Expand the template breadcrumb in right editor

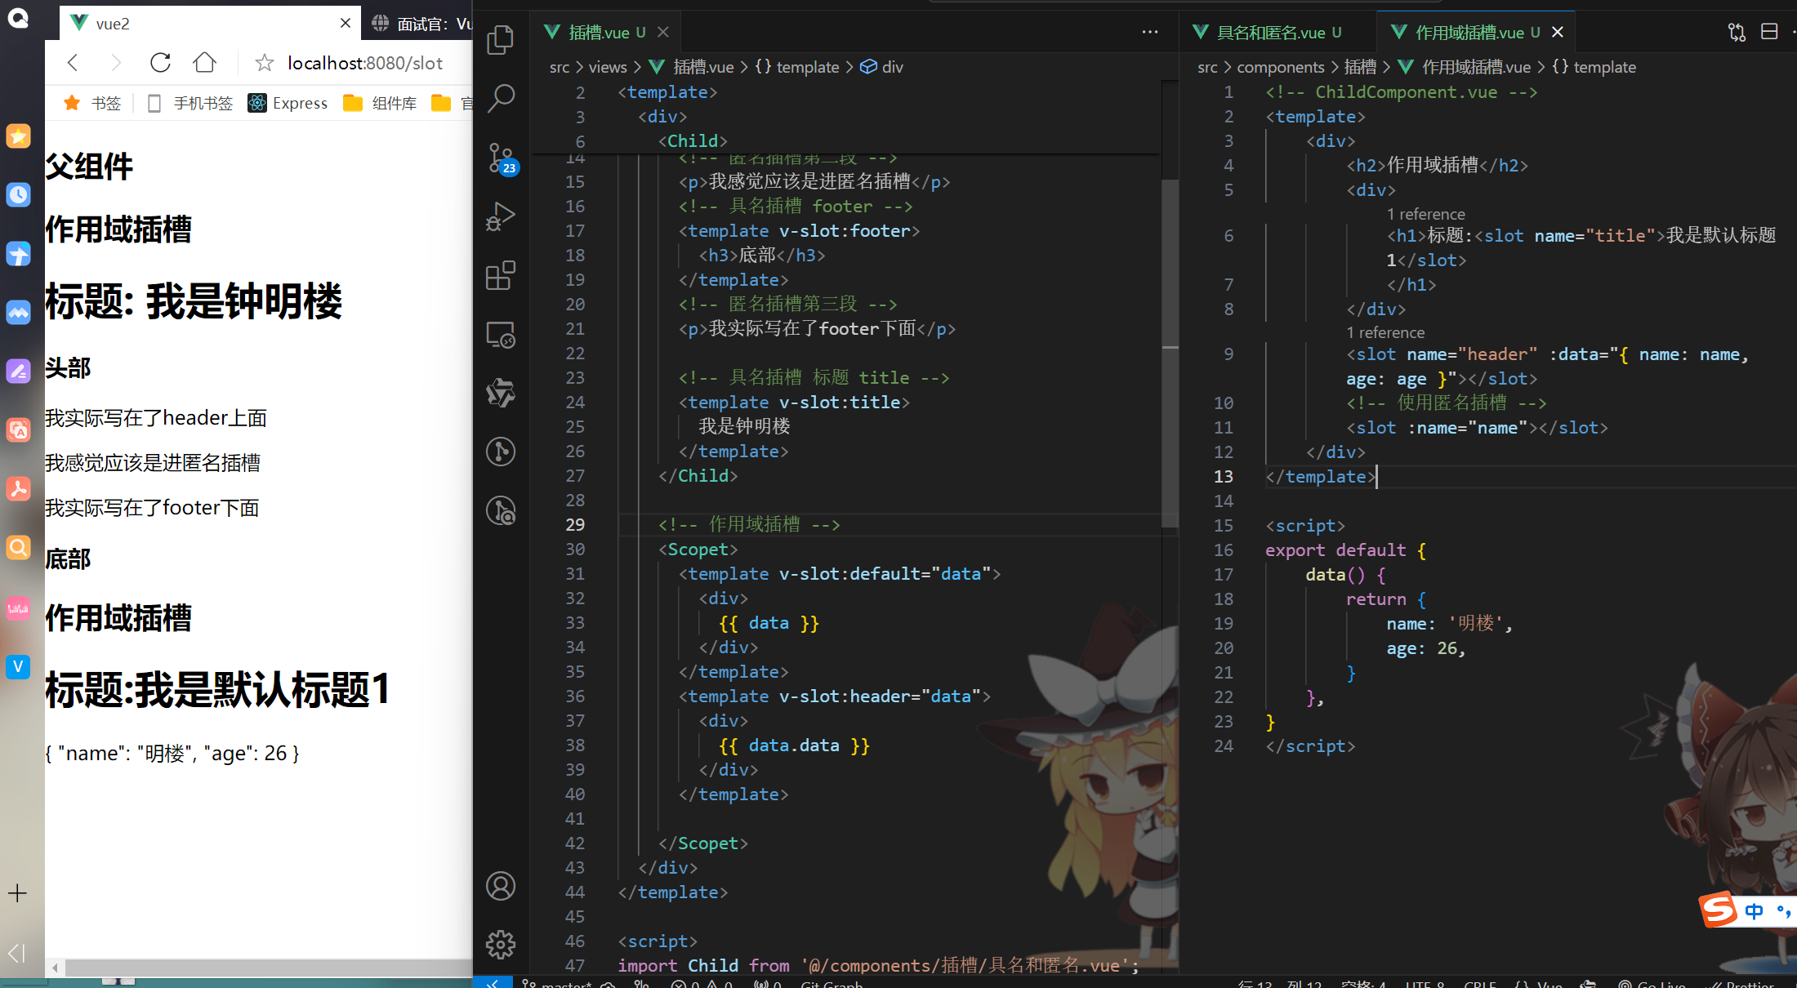1594,67
